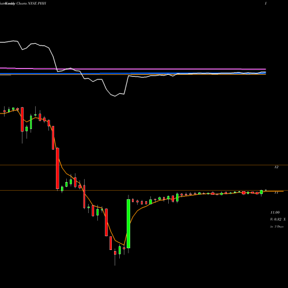Click the magenta moving average line
288x288 pixels.
pyautogui.click(x=133, y=69)
